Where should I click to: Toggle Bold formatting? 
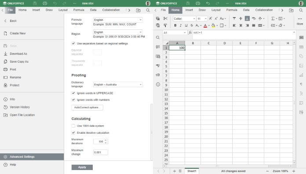(175, 25)
